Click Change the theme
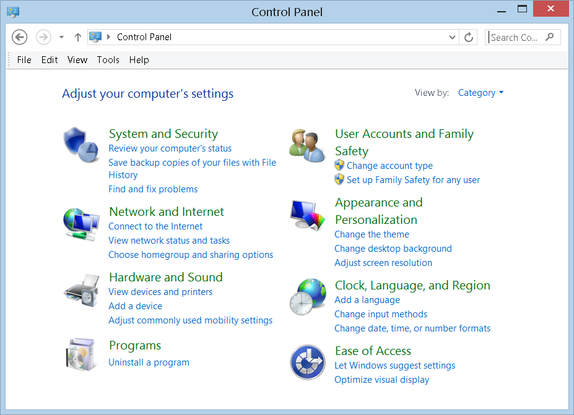The height and width of the screenshot is (415, 574). click(x=372, y=234)
